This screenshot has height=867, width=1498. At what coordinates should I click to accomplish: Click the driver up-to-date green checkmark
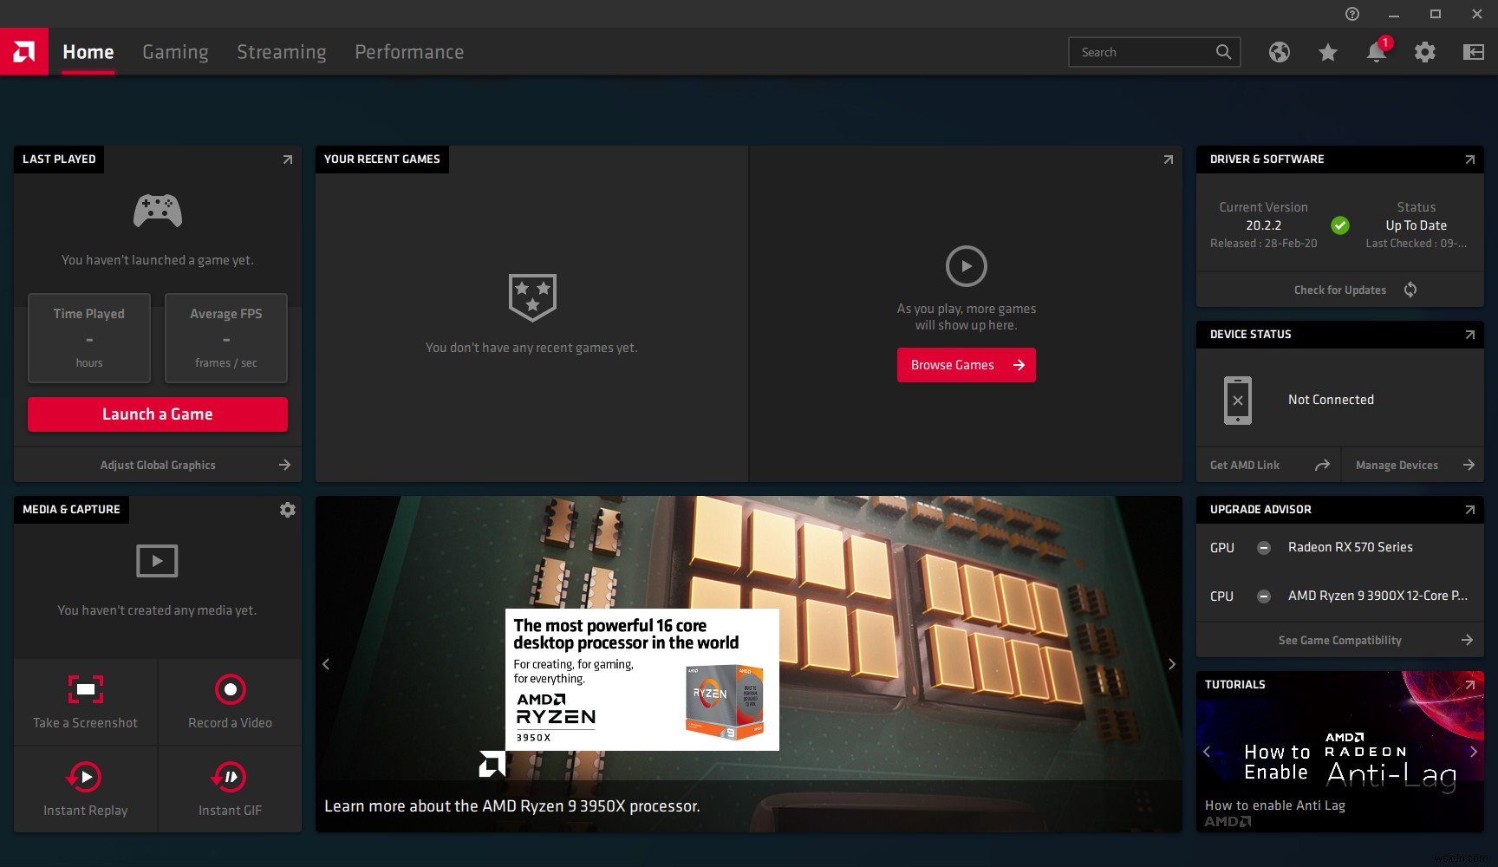point(1340,225)
